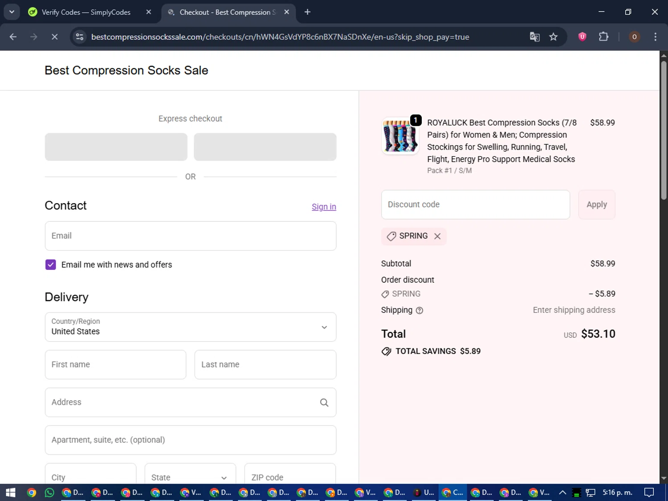Focus the Last name field

click(x=265, y=365)
